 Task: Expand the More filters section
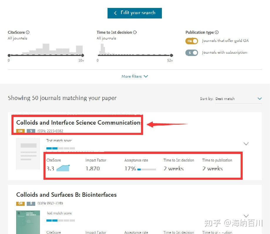pyautogui.click(x=135, y=76)
